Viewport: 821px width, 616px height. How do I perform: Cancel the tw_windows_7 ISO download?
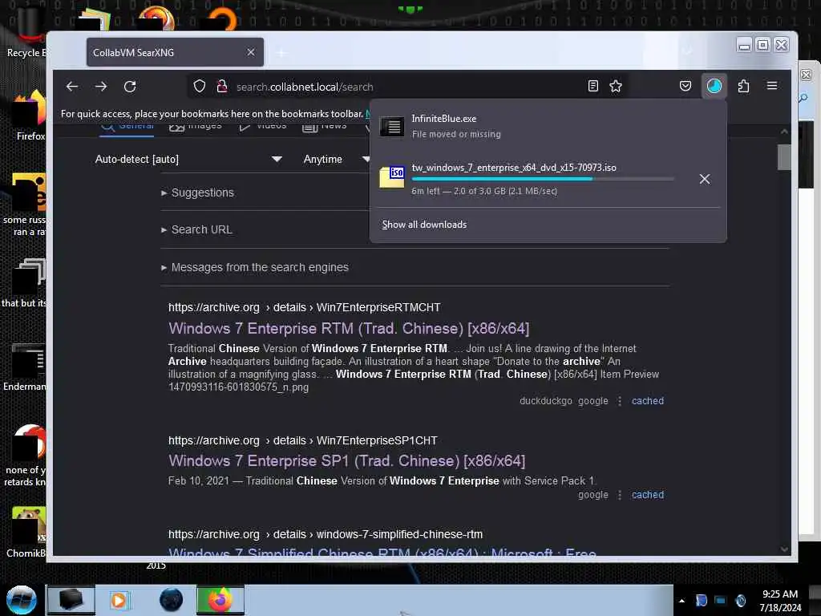coord(705,179)
